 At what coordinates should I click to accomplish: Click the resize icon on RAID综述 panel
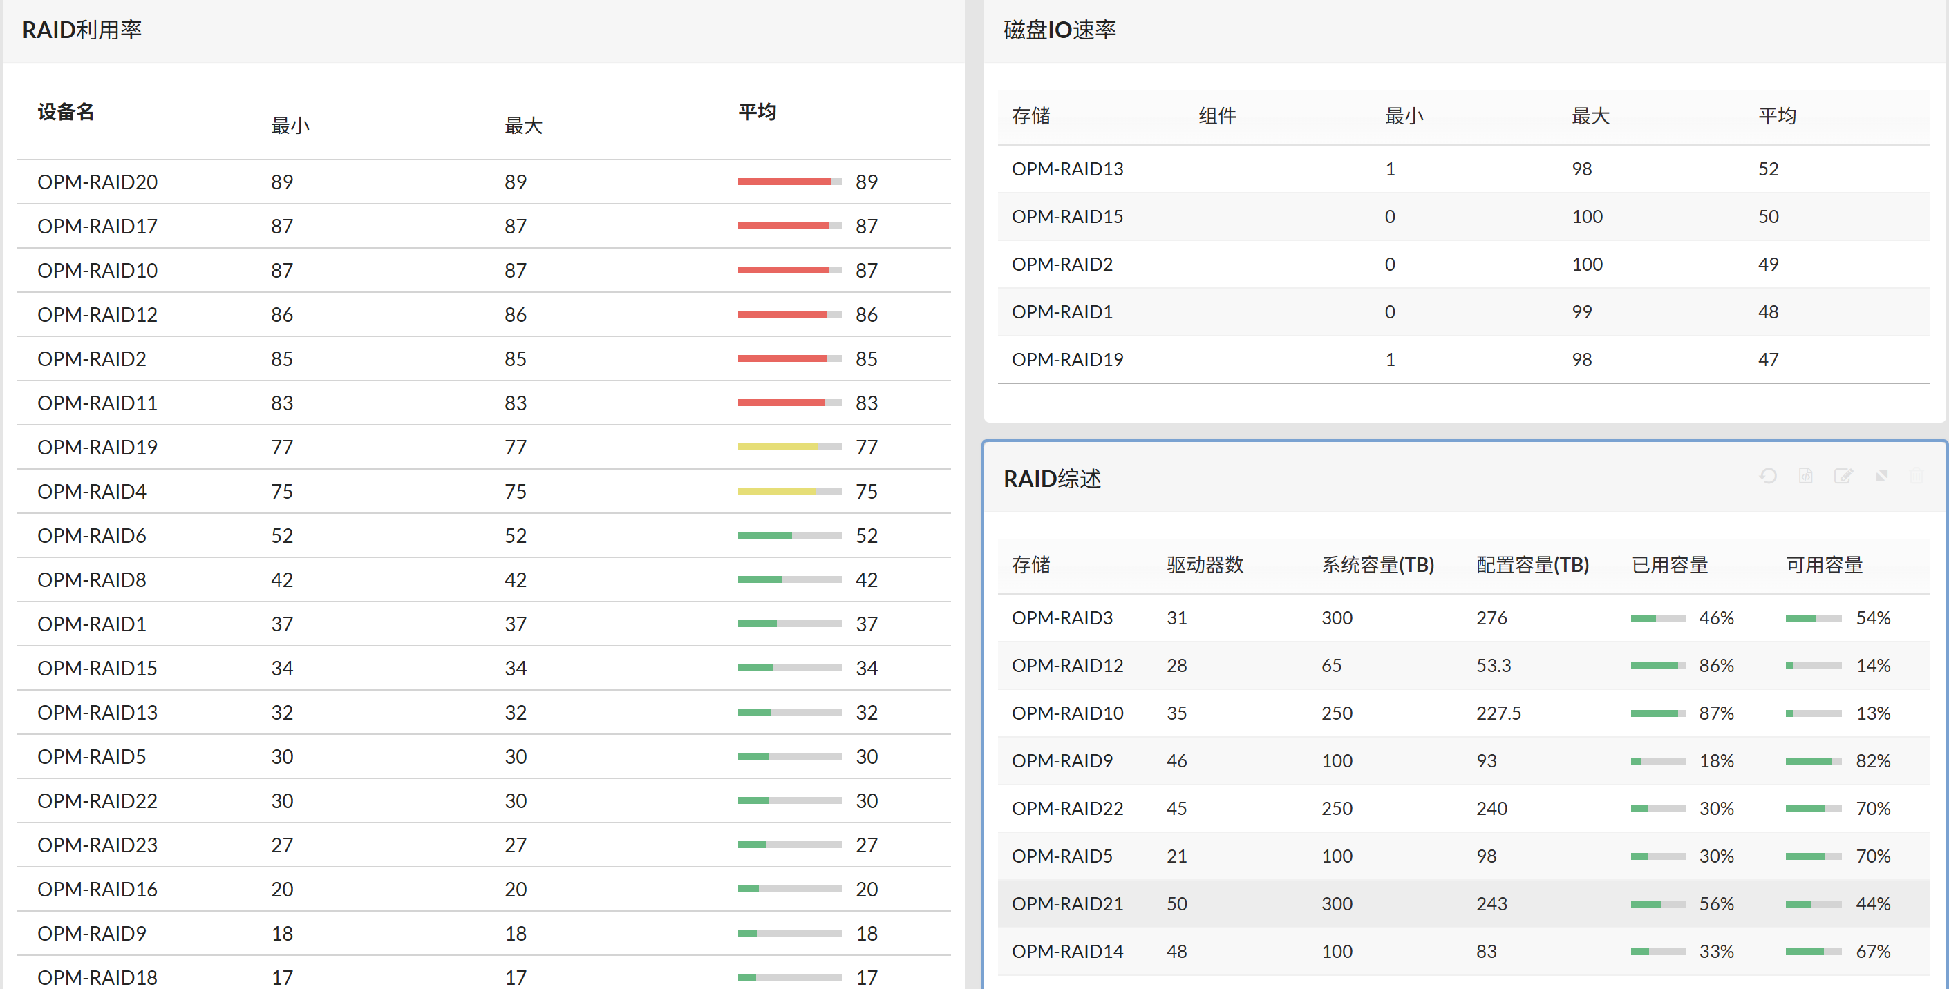tap(1882, 477)
